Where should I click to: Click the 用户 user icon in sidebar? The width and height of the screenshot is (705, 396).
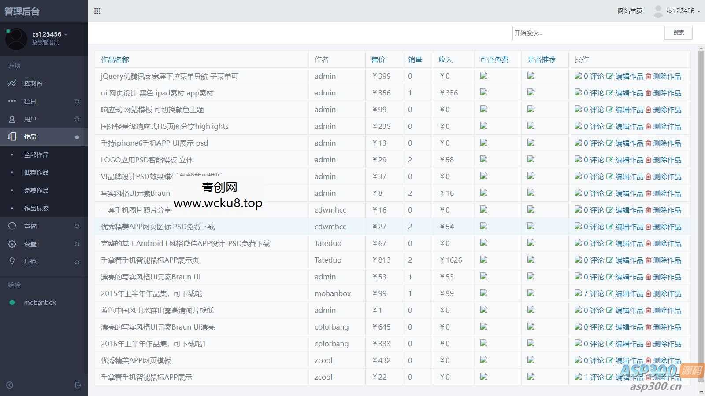12,119
